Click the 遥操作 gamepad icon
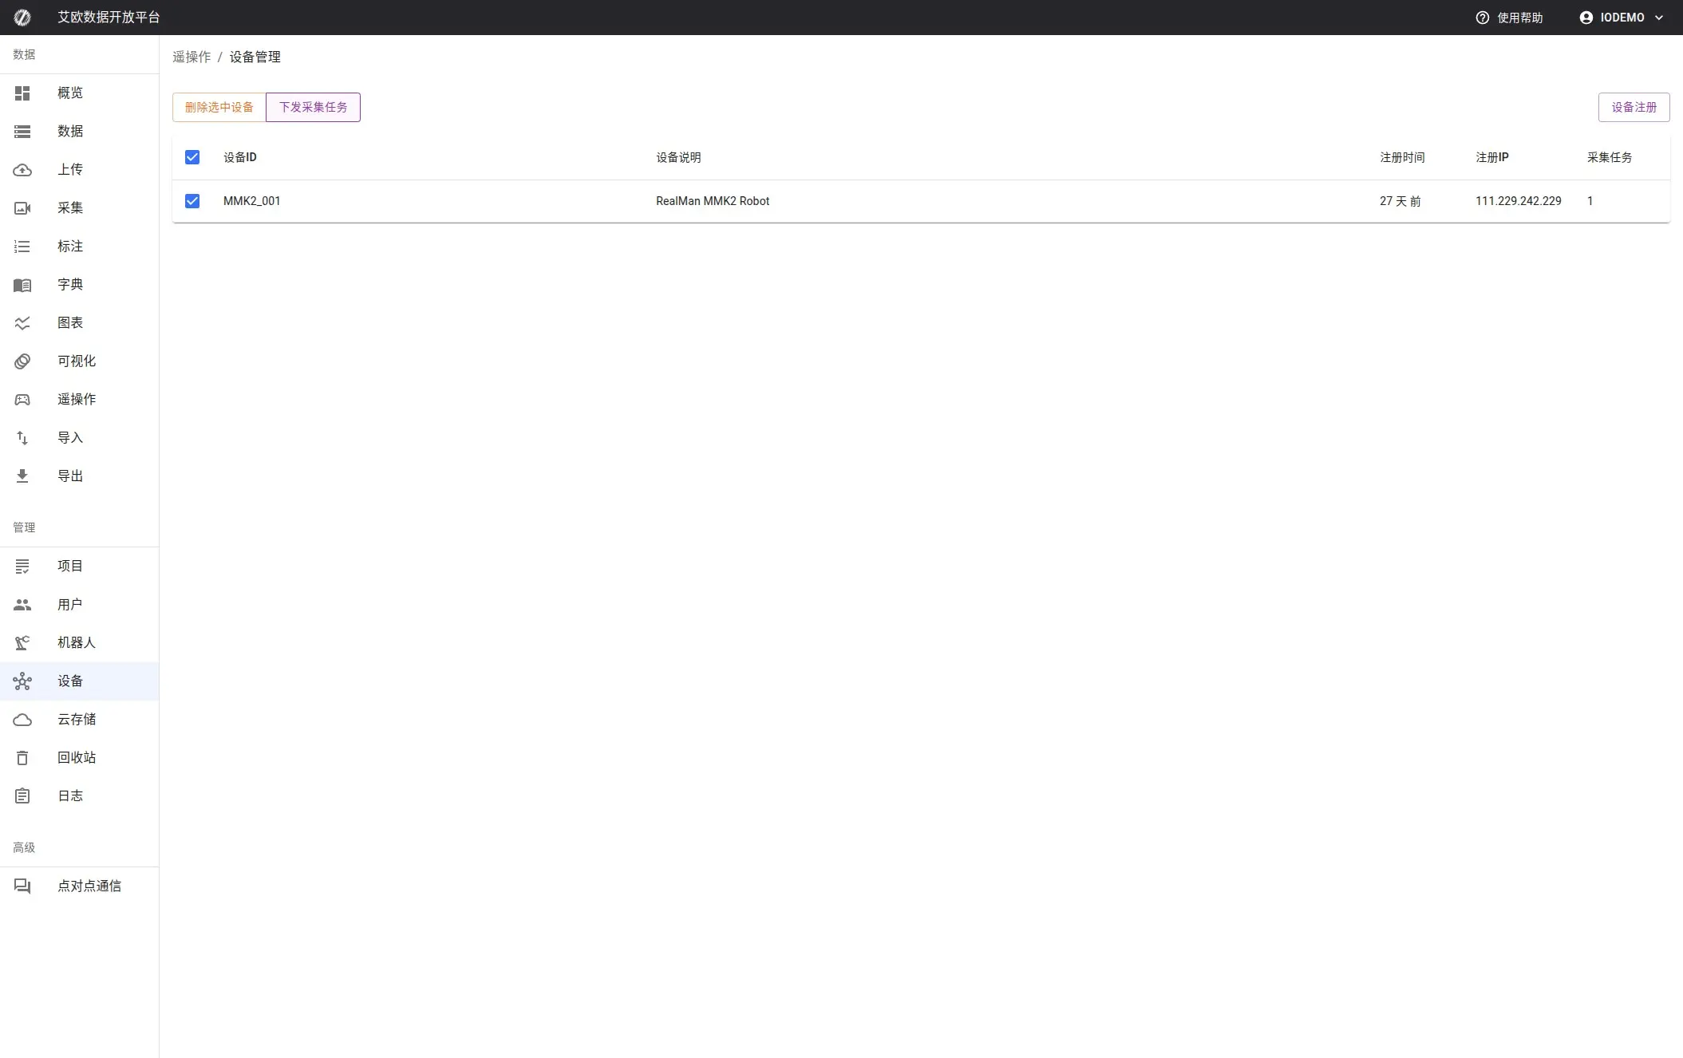The height and width of the screenshot is (1058, 1683). pos(22,400)
